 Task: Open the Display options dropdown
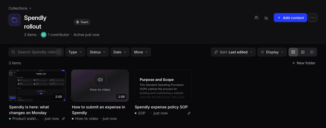272,52
